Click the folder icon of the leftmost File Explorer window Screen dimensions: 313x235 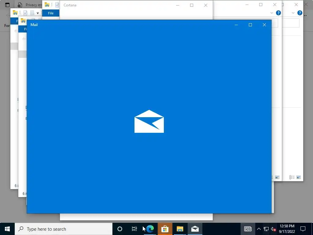(x=15, y=13)
